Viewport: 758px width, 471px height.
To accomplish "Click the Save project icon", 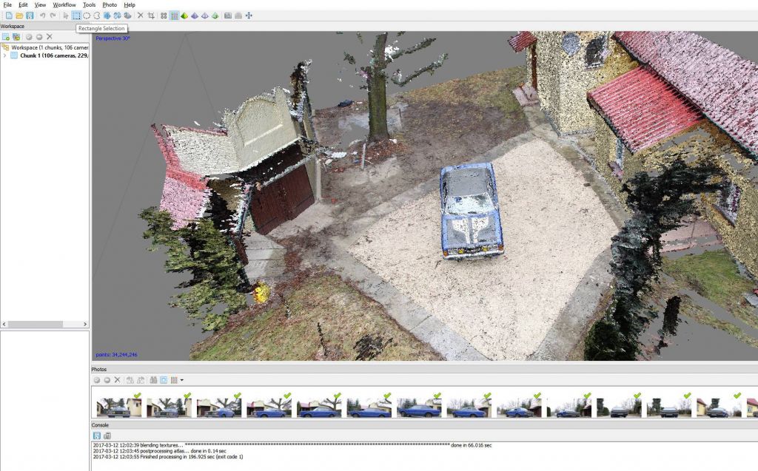I will click(x=30, y=16).
